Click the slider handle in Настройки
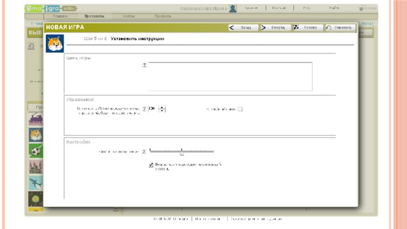 click(182, 154)
